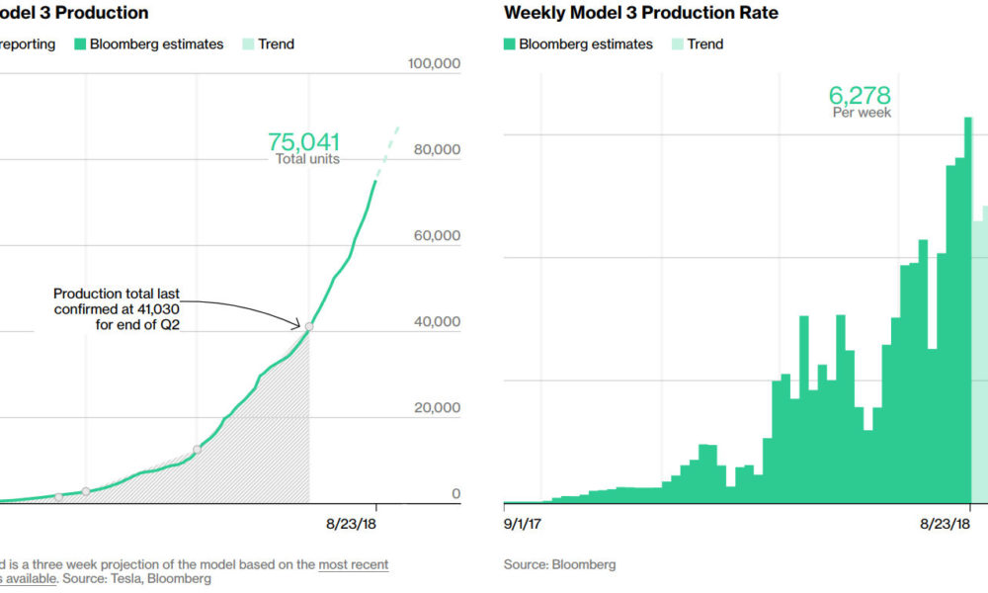Click the tallest bar in weekly chart

point(968,310)
